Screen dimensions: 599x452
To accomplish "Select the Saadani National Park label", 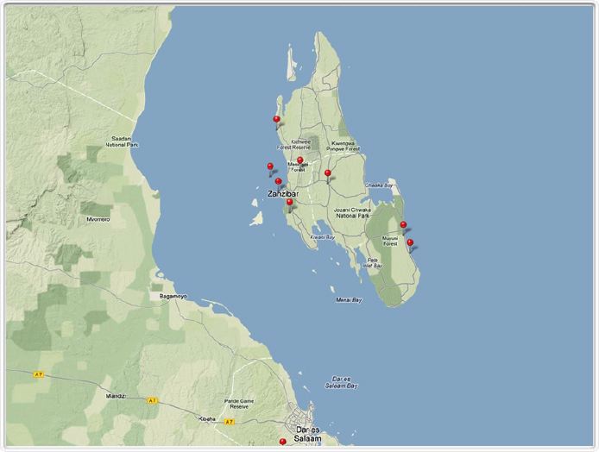I will click(122, 141).
